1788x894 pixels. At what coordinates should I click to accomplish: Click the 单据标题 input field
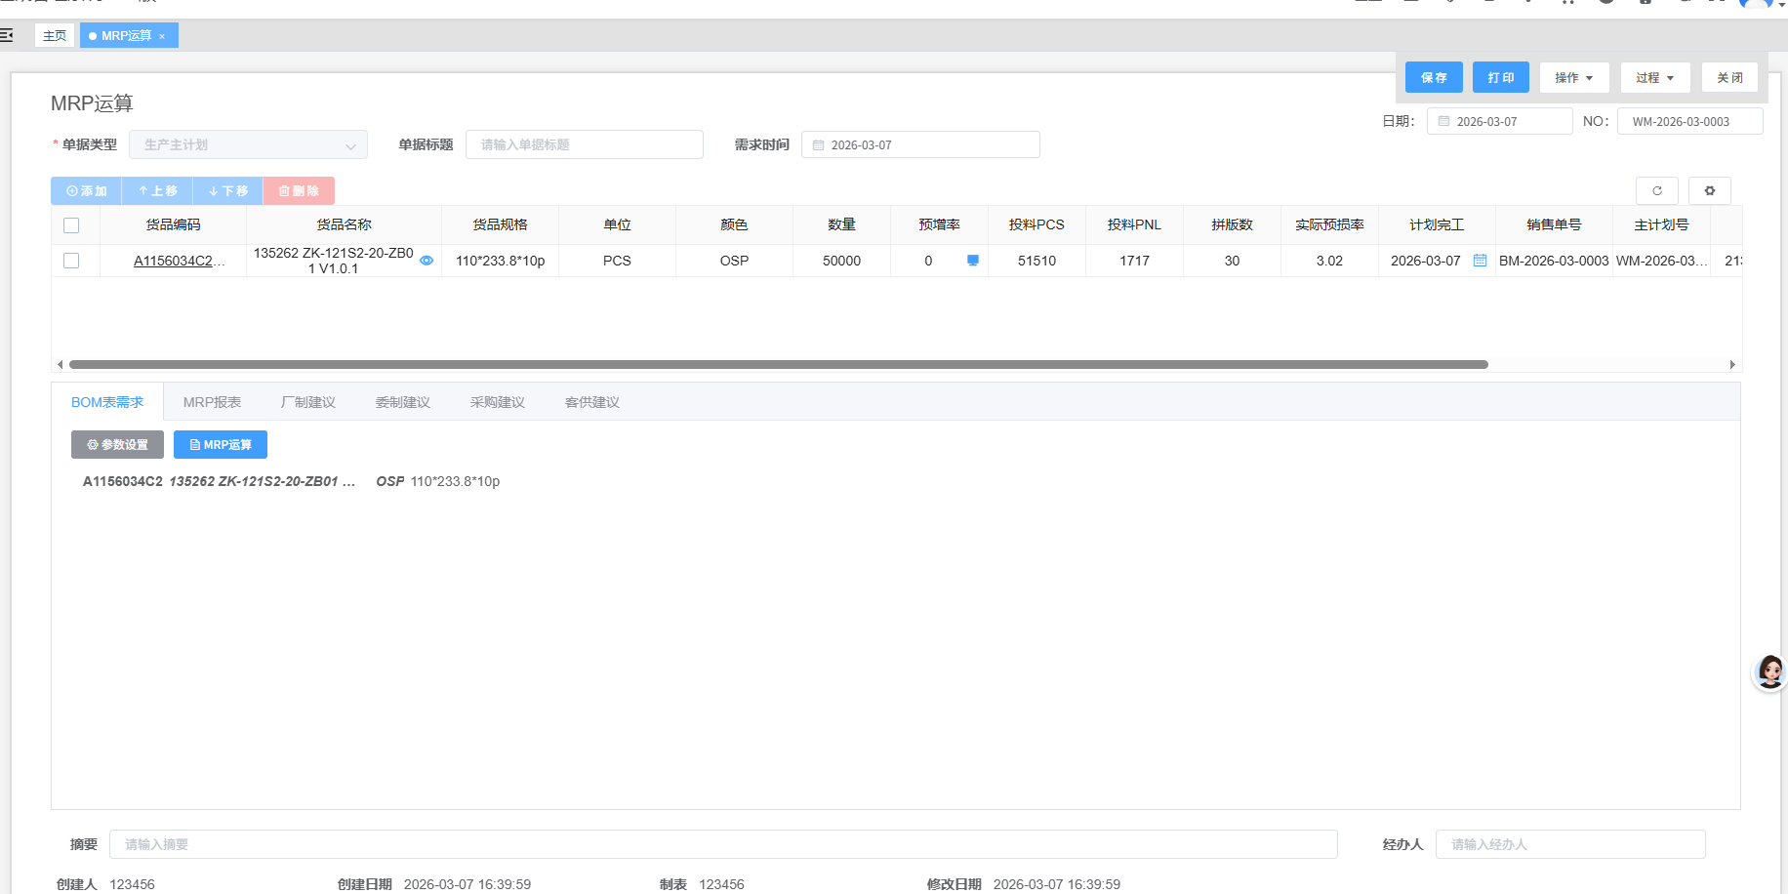[584, 145]
